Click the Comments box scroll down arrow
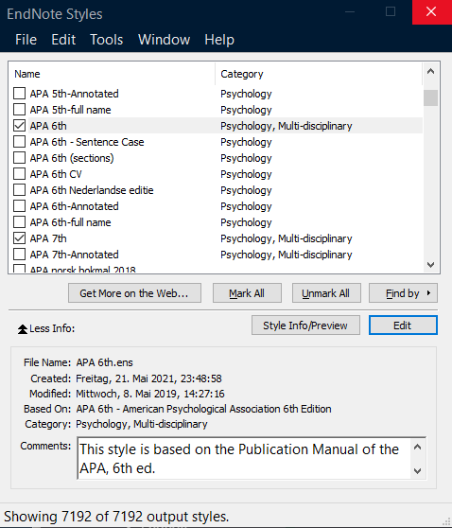 417,471
